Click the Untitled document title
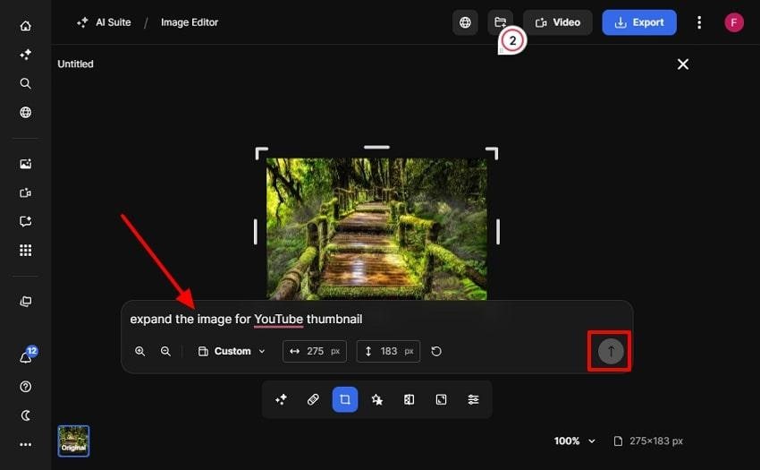The width and height of the screenshot is (760, 470). click(76, 64)
